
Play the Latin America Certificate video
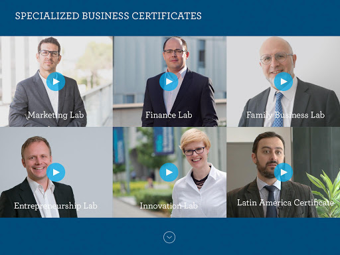[x=284, y=172]
